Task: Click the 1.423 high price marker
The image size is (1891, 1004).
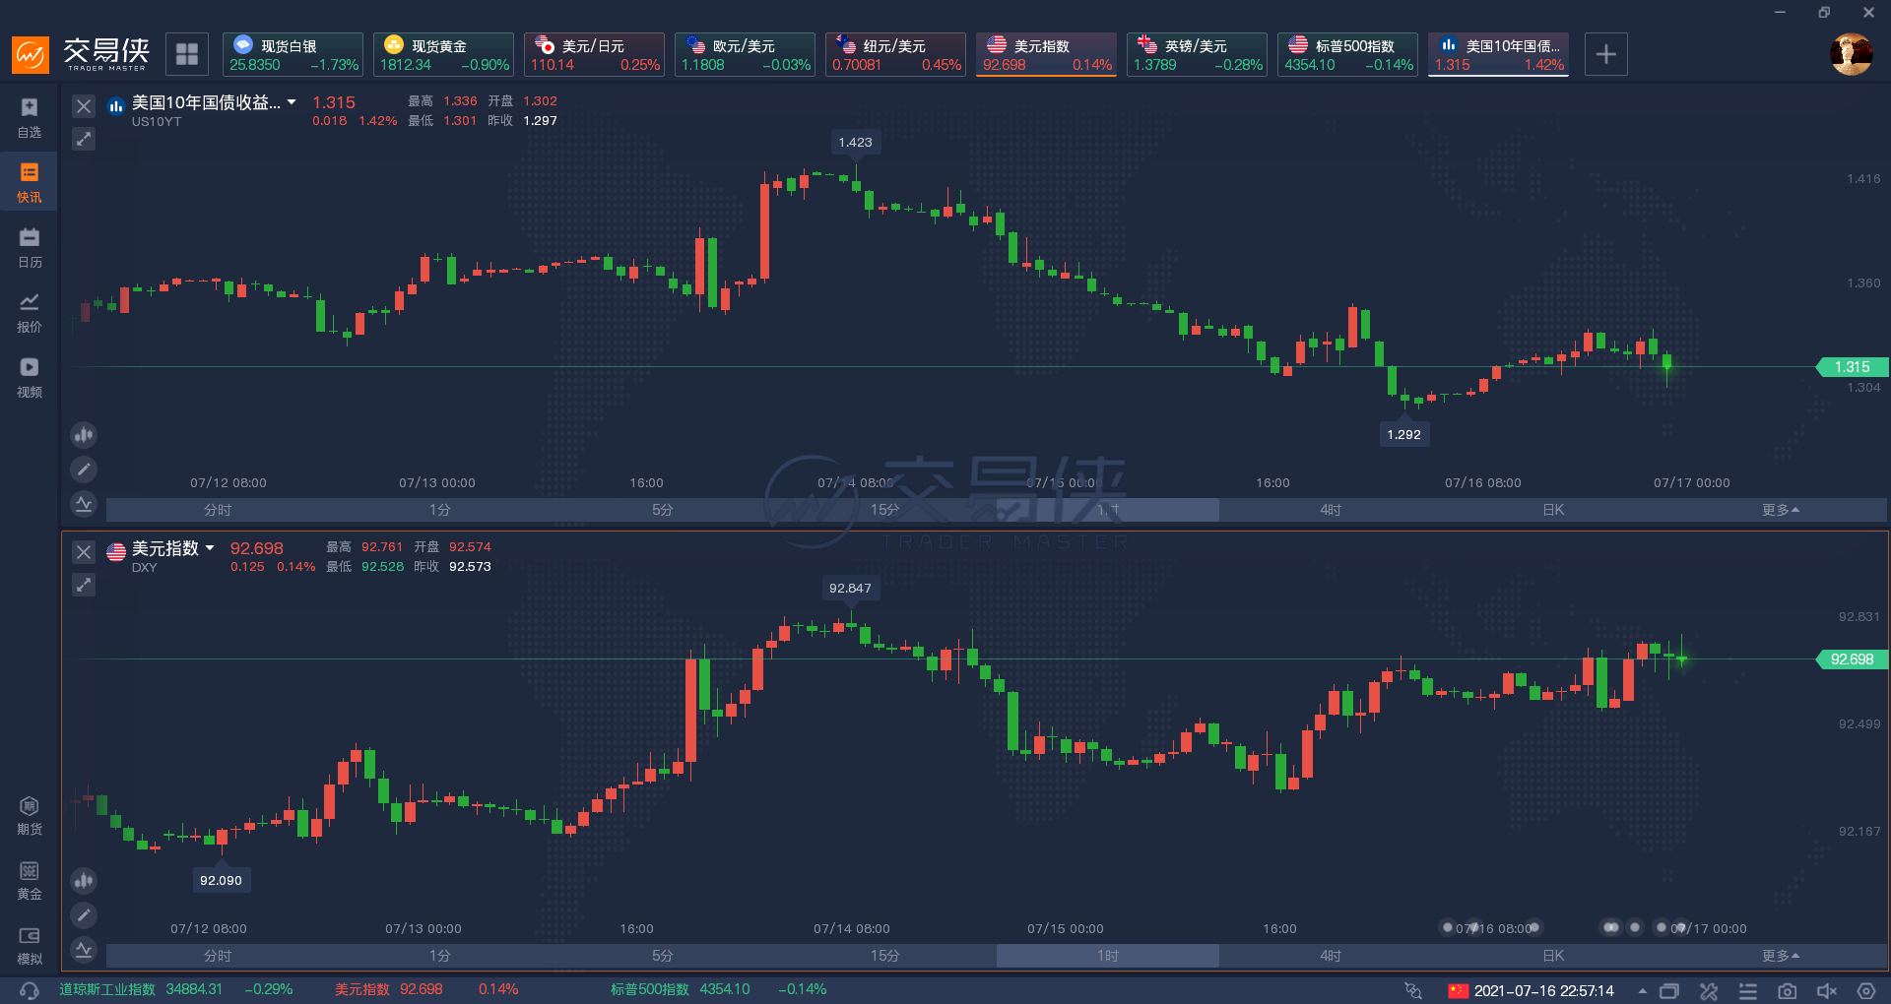Action: point(855,142)
